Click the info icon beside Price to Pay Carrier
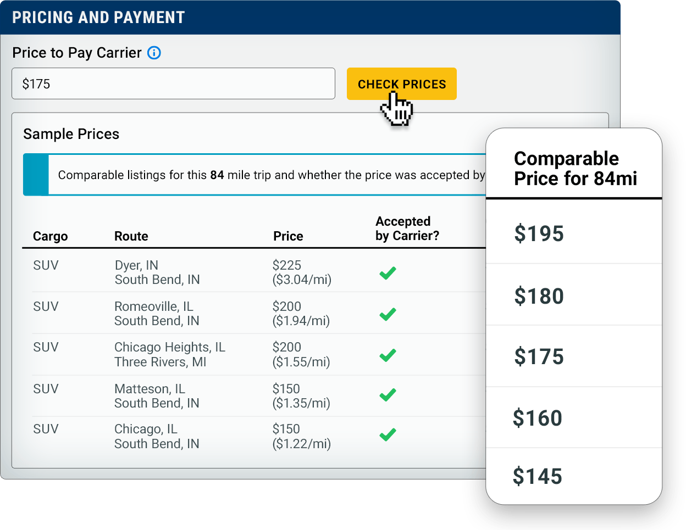This screenshot has width=686, height=530. pos(154,53)
